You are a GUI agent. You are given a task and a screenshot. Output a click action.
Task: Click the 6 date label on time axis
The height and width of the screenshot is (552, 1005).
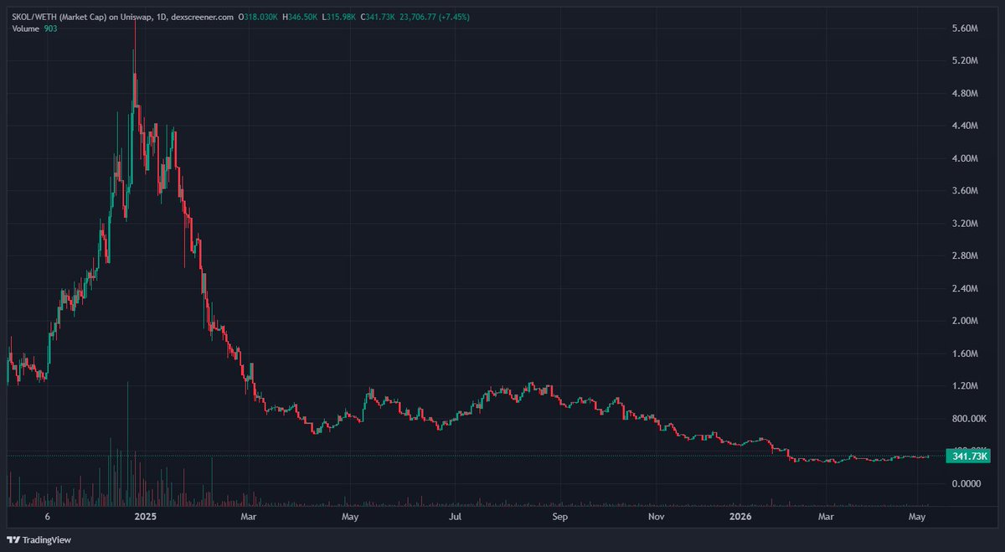coord(48,518)
